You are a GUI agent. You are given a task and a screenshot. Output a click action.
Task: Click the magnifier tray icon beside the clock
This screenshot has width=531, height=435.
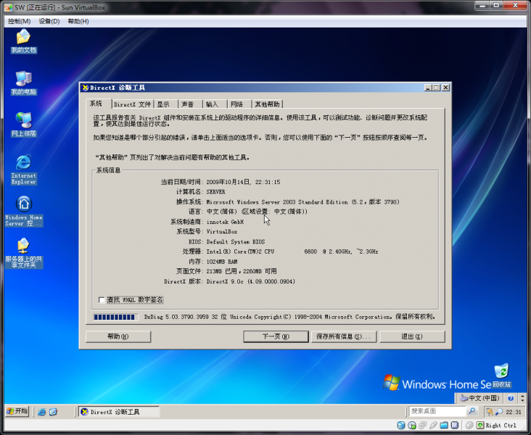coord(499,412)
